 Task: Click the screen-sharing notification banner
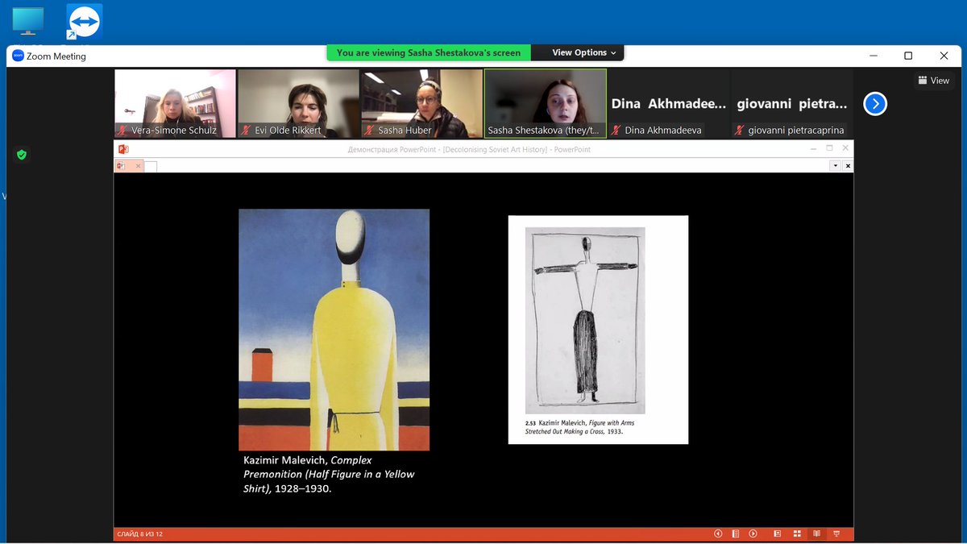click(429, 52)
